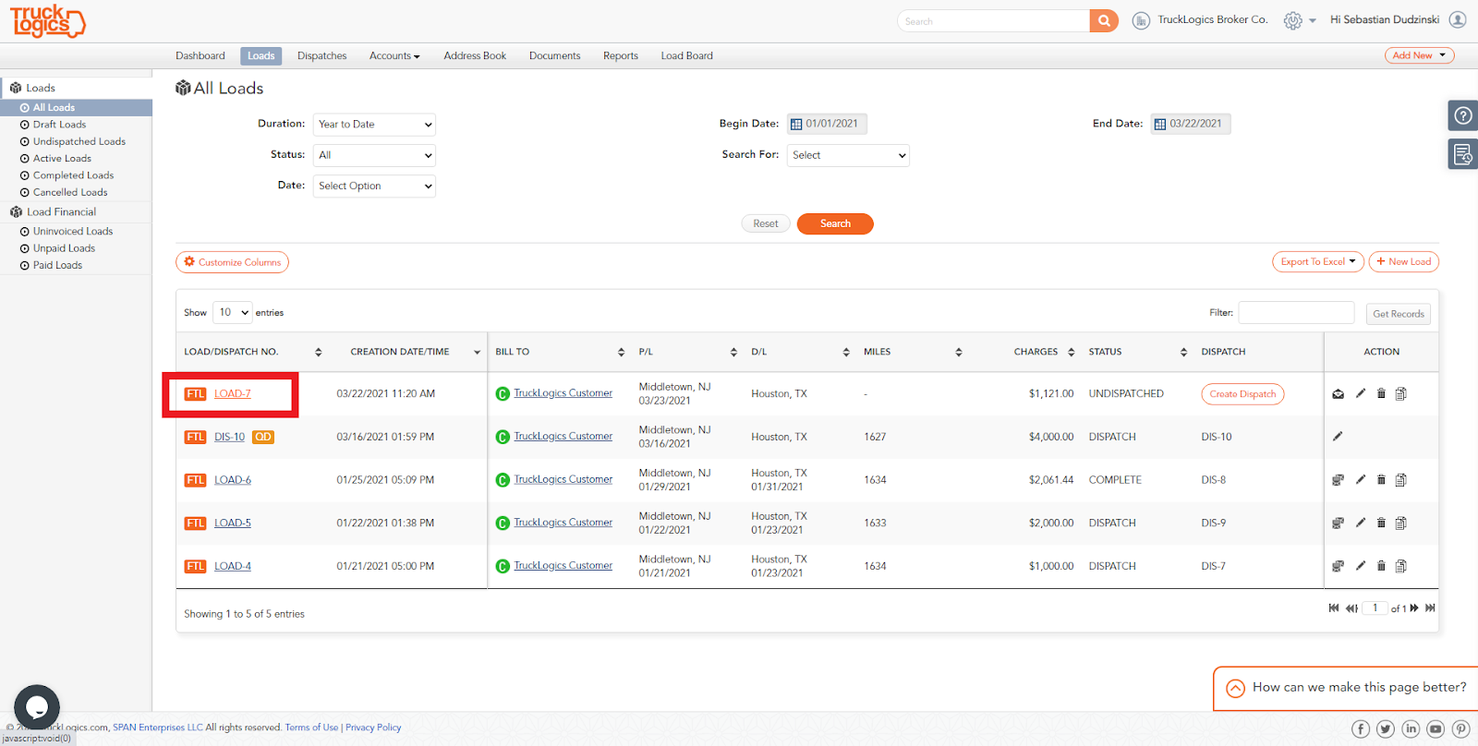The width and height of the screenshot is (1478, 746).
Task: Click the TruckLogics logo
Action: point(47,20)
